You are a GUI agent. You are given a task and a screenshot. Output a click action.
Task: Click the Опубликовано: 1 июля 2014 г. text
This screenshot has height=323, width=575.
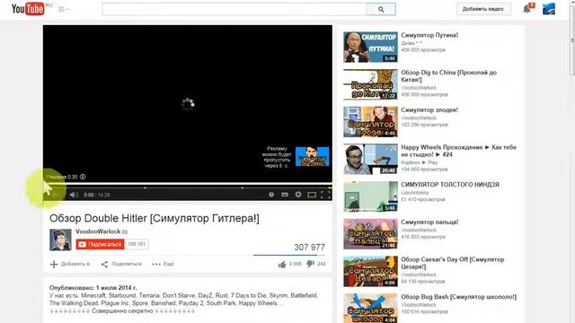coord(93,288)
